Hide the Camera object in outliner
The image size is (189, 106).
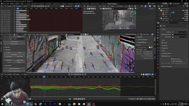tap(185, 12)
